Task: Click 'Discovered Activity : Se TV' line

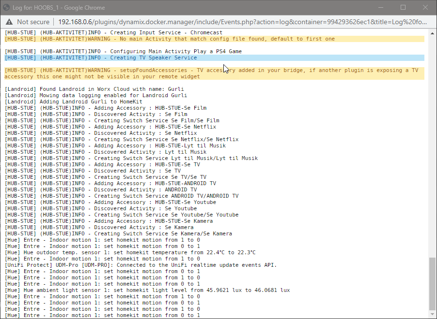Action: 93,171
